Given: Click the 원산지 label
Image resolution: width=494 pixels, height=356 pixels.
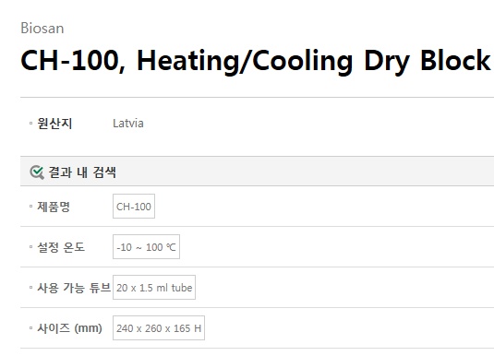Looking at the screenshot, I should (x=54, y=123).
